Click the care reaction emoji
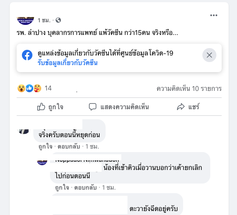 (37, 88)
